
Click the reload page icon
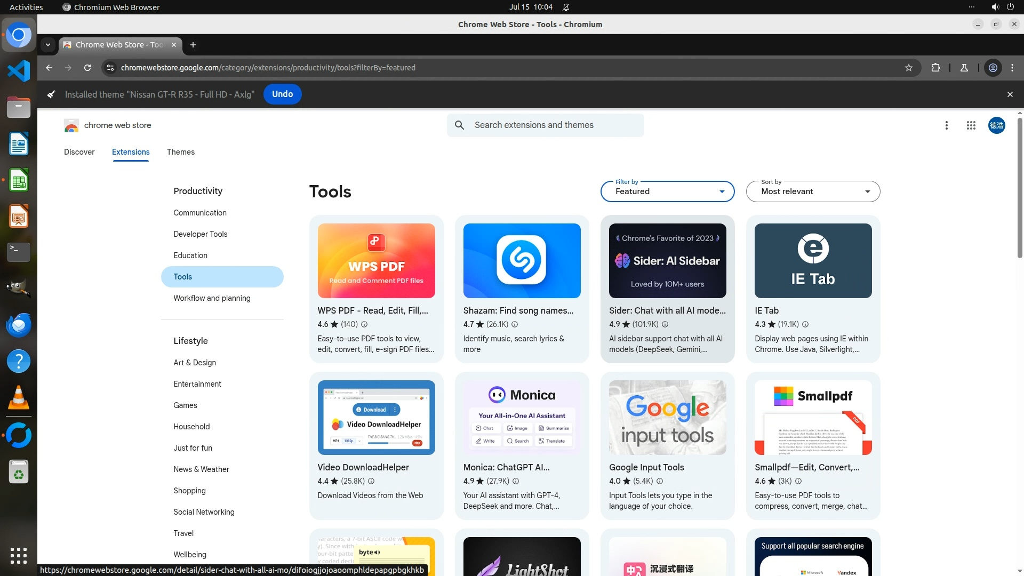coord(87,68)
